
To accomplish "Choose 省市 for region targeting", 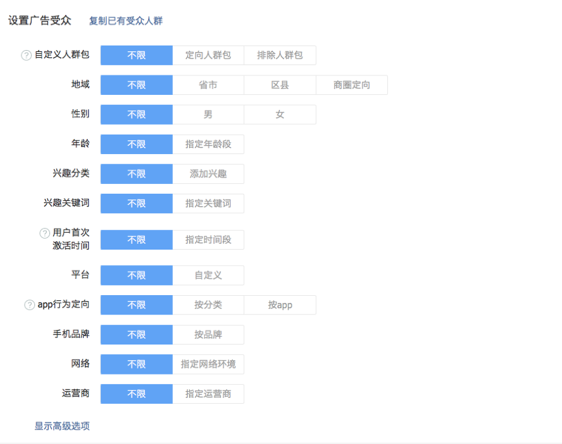I will click(208, 85).
